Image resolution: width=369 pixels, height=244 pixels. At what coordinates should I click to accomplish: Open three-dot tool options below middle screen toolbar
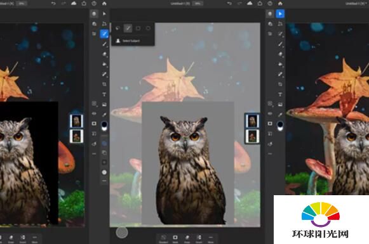tap(104, 181)
